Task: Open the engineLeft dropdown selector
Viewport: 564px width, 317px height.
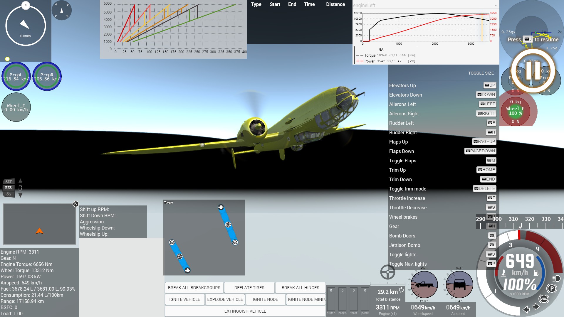Action: tap(496, 5)
